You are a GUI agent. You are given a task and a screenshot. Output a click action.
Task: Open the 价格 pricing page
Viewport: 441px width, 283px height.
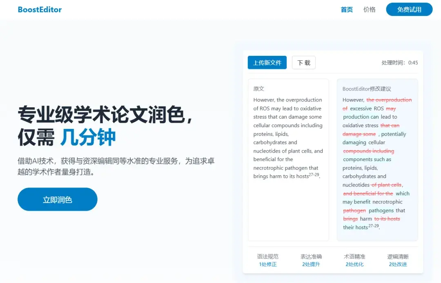(369, 9)
